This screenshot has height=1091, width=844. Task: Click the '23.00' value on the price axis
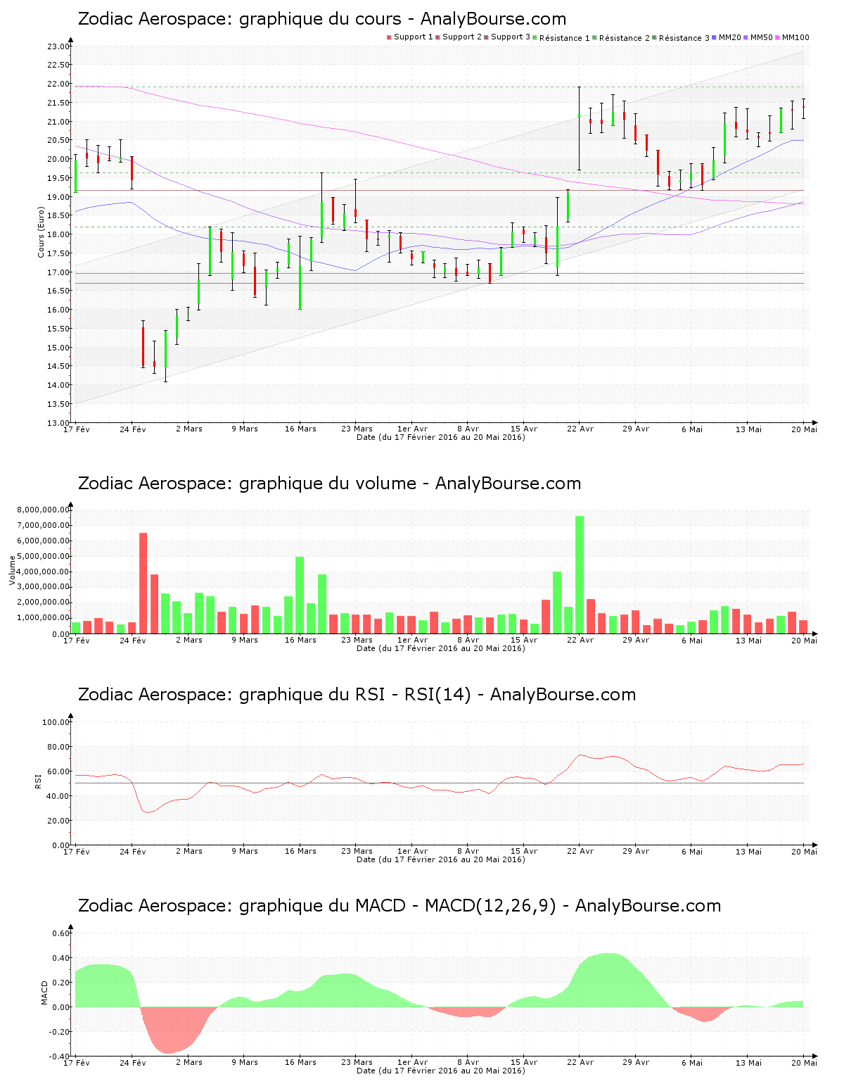[58, 47]
